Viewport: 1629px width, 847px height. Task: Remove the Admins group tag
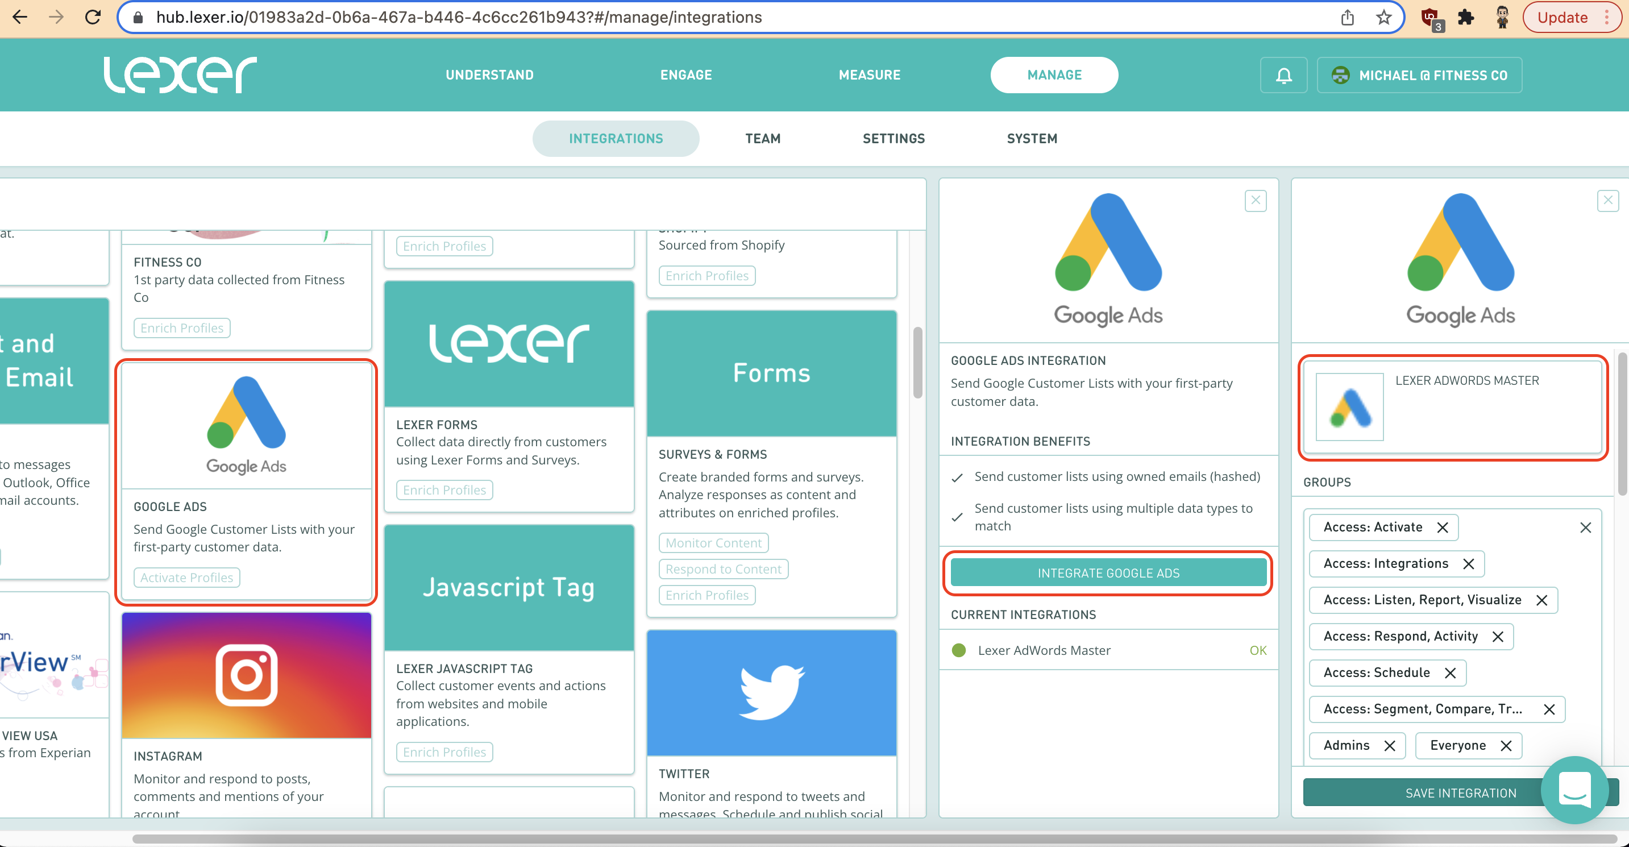click(x=1389, y=746)
